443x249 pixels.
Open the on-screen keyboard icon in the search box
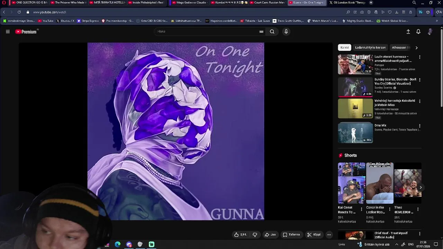click(x=261, y=31)
